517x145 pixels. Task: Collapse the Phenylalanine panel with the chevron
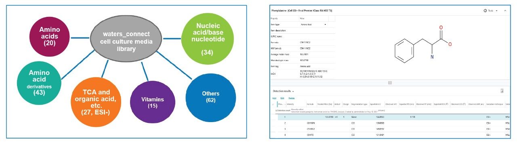click(x=505, y=10)
